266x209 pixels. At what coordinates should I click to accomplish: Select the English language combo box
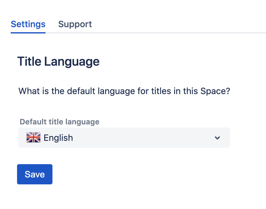pyautogui.click(x=124, y=138)
